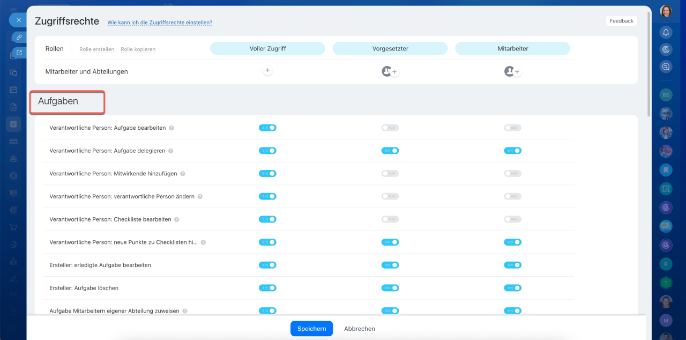Enable Aufgabe bearbeiten for Mitarbeiter
This screenshot has width=686, height=340.
[513, 128]
